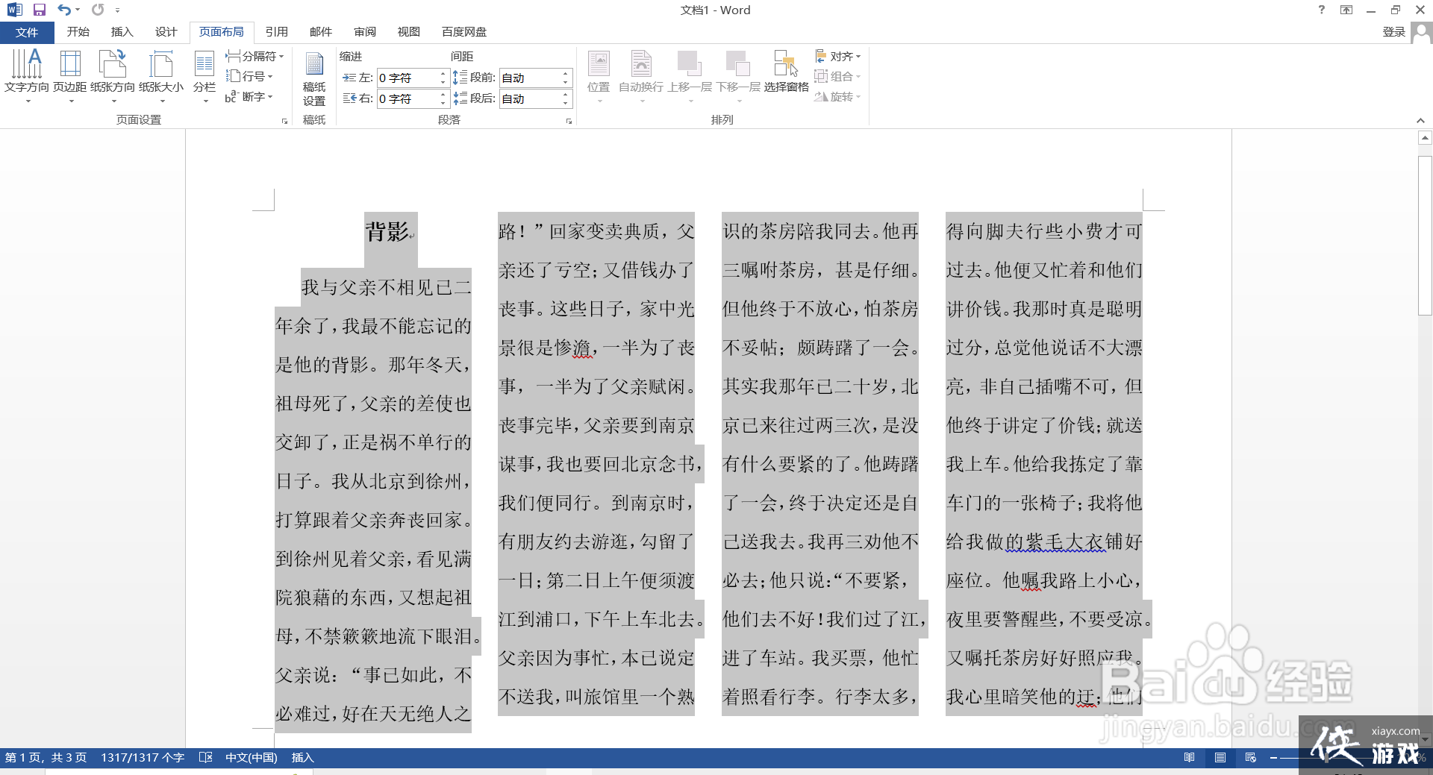
Task: Open the 选择窗格 selection pane
Action: click(786, 72)
